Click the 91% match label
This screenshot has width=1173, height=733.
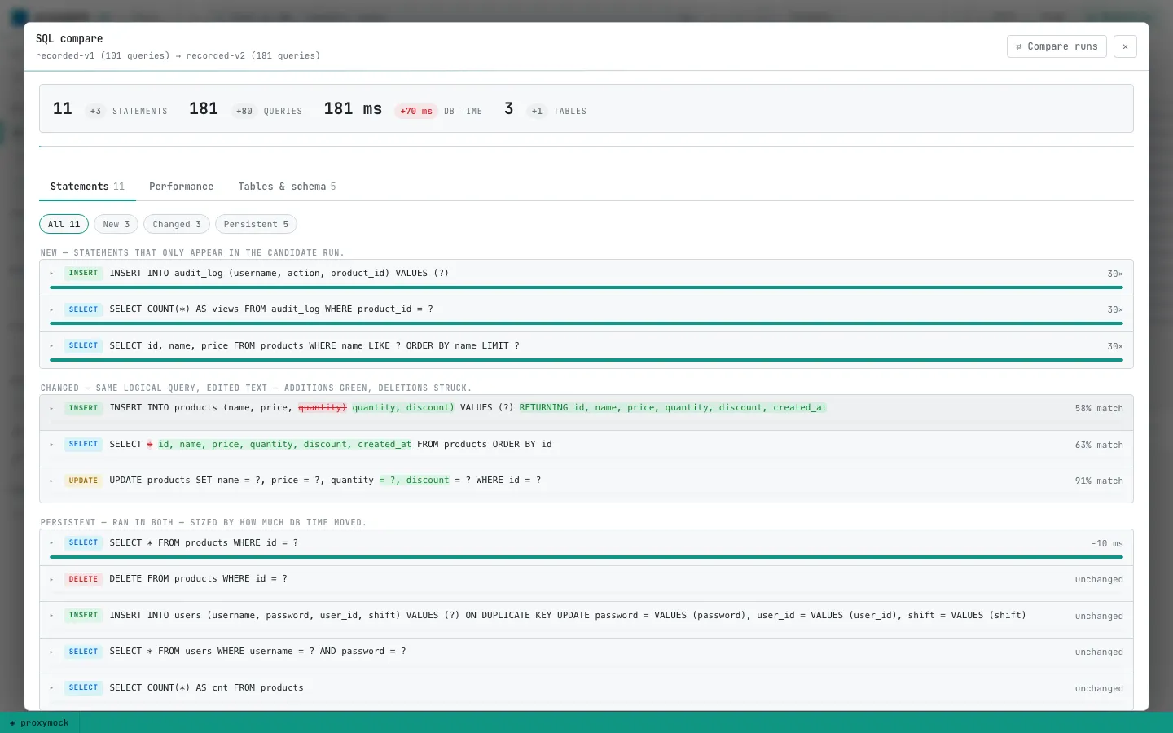(x=1099, y=481)
